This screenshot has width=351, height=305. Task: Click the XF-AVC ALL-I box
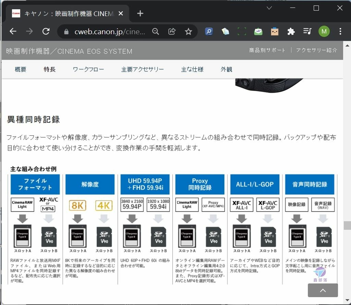pyautogui.click(x=242, y=205)
